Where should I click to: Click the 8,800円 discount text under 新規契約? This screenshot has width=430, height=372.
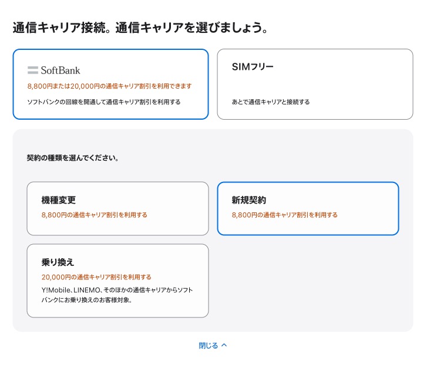coord(284,215)
